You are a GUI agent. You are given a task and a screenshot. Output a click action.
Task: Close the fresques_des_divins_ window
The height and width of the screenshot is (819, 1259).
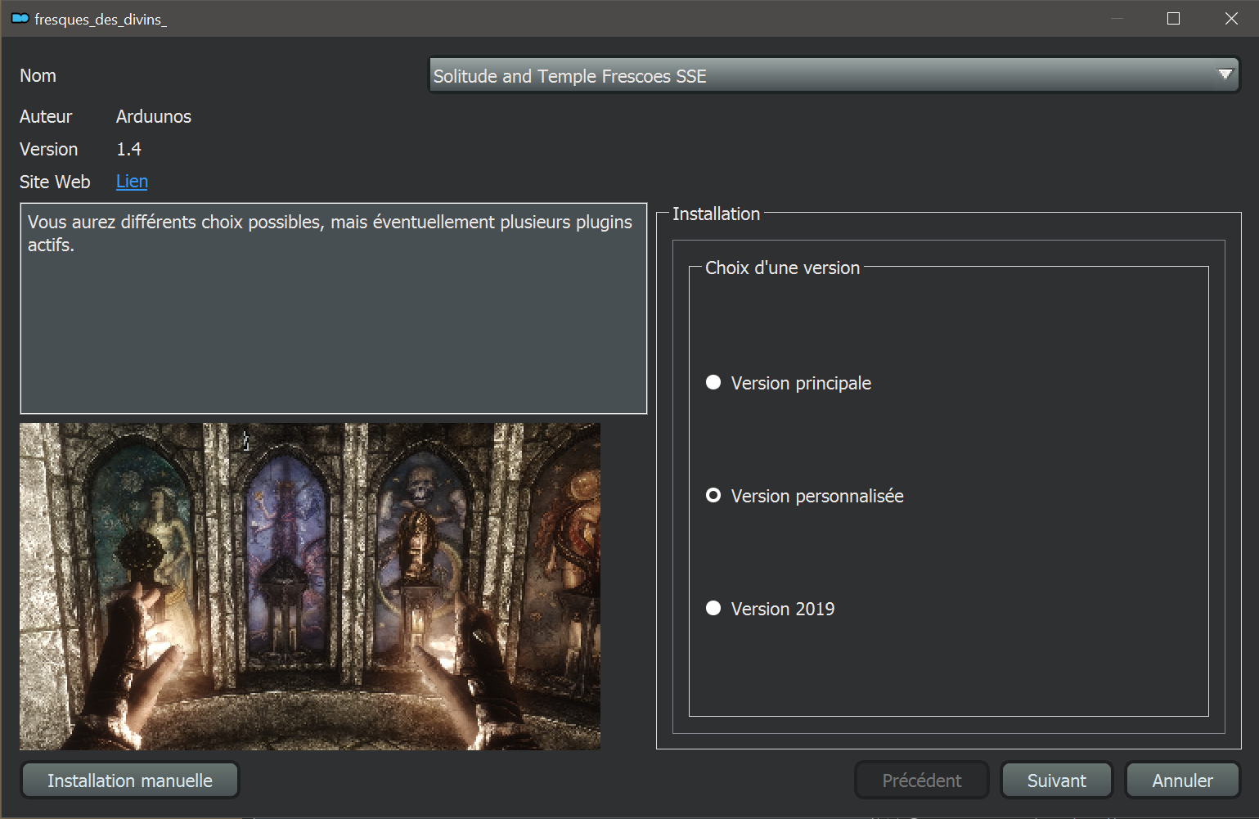coord(1231,18)
